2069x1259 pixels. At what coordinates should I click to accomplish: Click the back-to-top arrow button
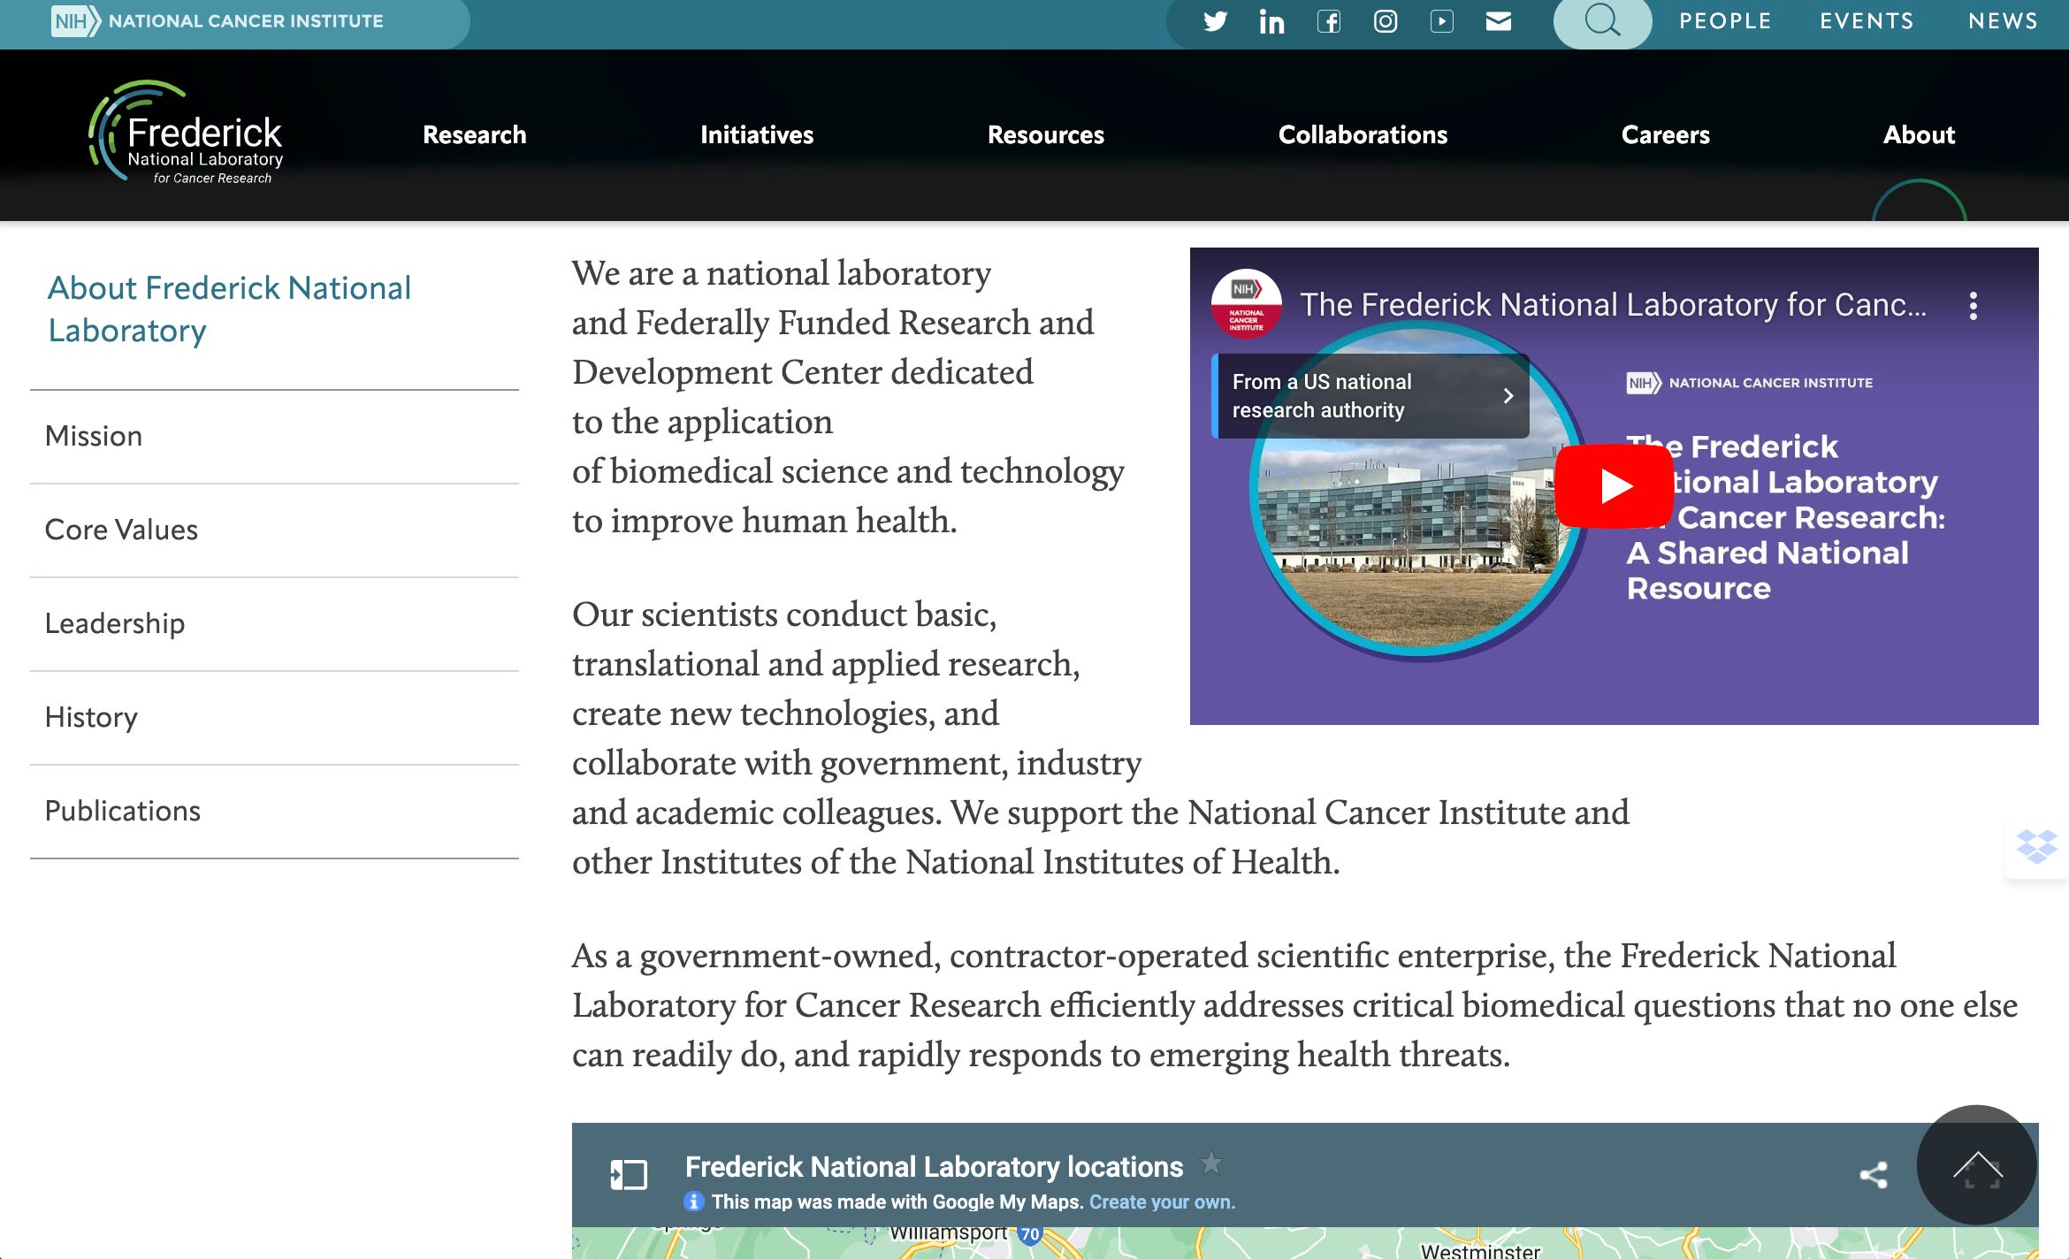[1977, 1165]
